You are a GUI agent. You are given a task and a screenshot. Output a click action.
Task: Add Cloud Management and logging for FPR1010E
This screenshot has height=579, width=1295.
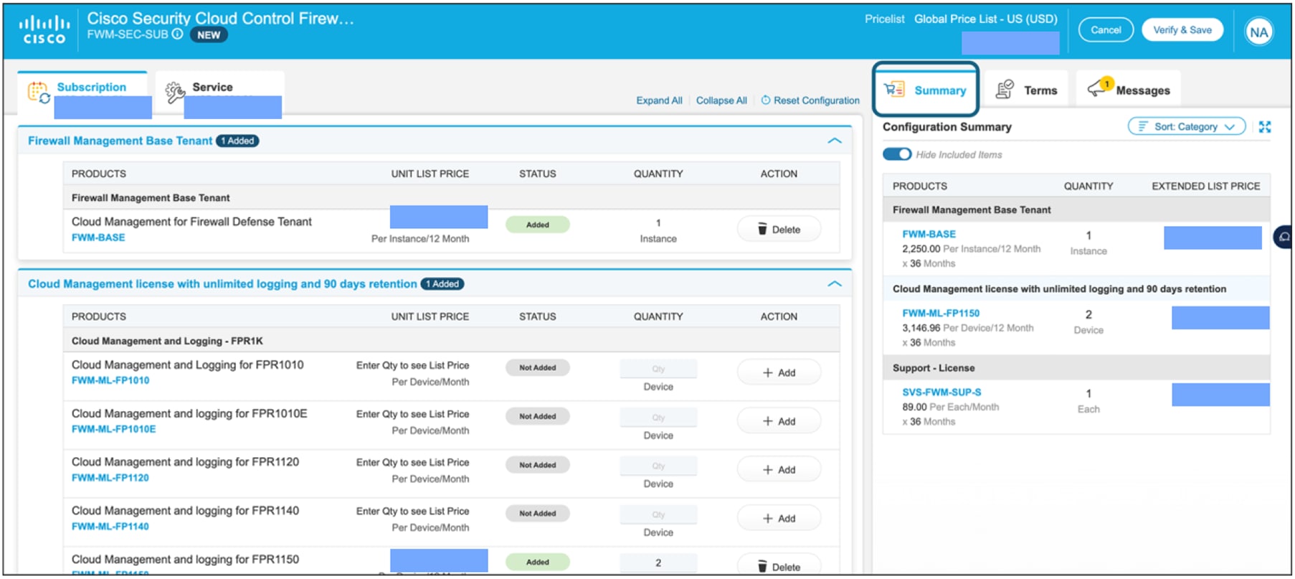tap(779, 422)
